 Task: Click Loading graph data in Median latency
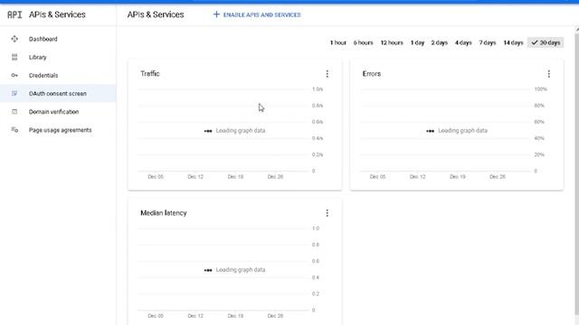point(241,270)
